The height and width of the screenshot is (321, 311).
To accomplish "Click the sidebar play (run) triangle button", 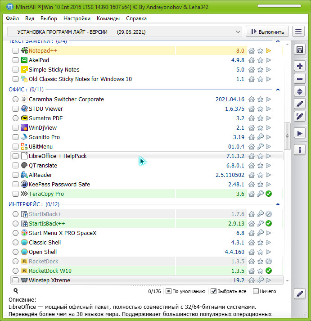I will click(299, 133).
